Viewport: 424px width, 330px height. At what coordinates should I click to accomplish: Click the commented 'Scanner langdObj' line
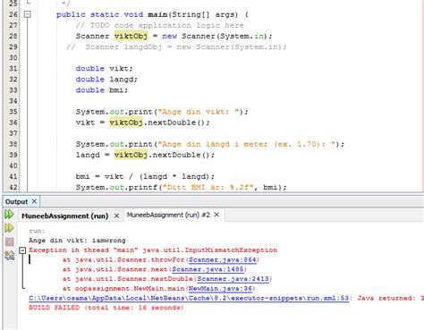point(176,47)
